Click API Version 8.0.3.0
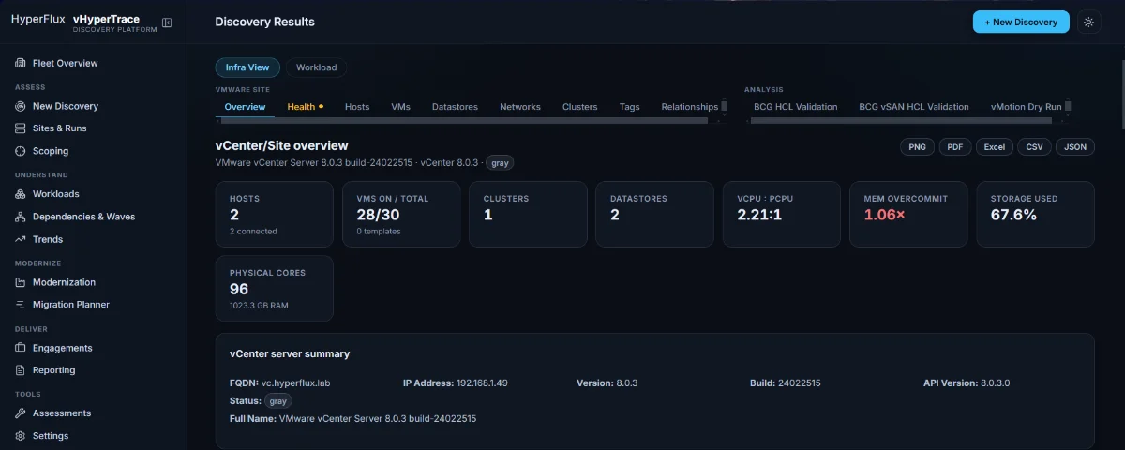The height and width of the screenshot is (450, 1125). [995, 383]
